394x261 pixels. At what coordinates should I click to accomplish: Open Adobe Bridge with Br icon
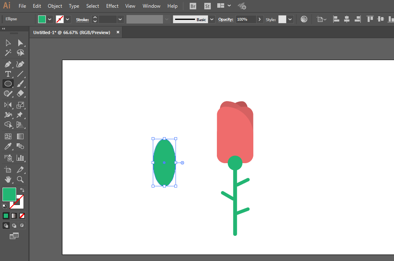click(x=193, y=6)
